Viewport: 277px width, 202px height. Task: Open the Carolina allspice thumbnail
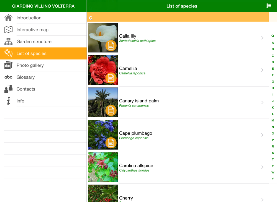tap(103, 167)
